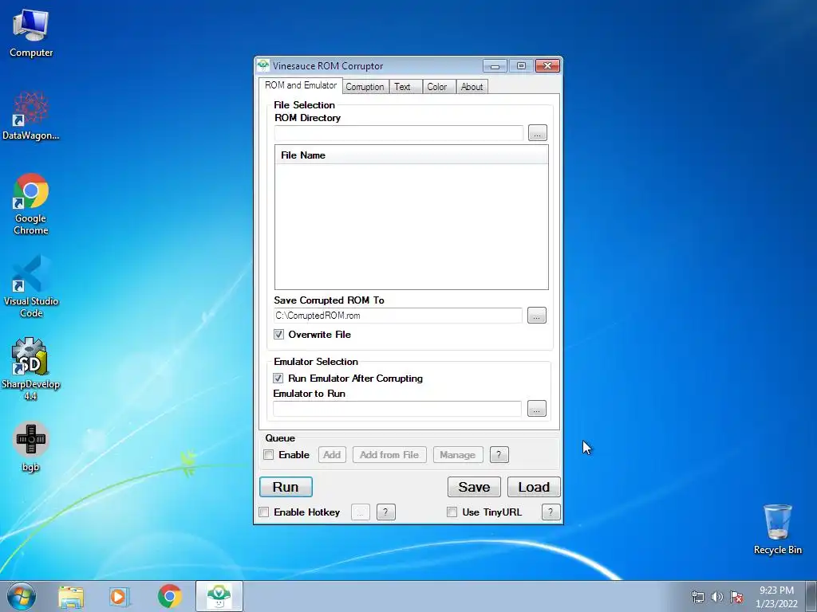Viewport: 817px width, 612px height.
Task: Browse for ROM Directory folder
Action: [537, 133]
